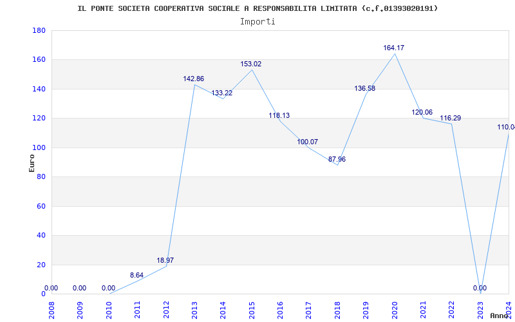Viewport: 515px width, 322px height.
Task: Click the 100 y-axis tick value
Action: coord(39,147)
